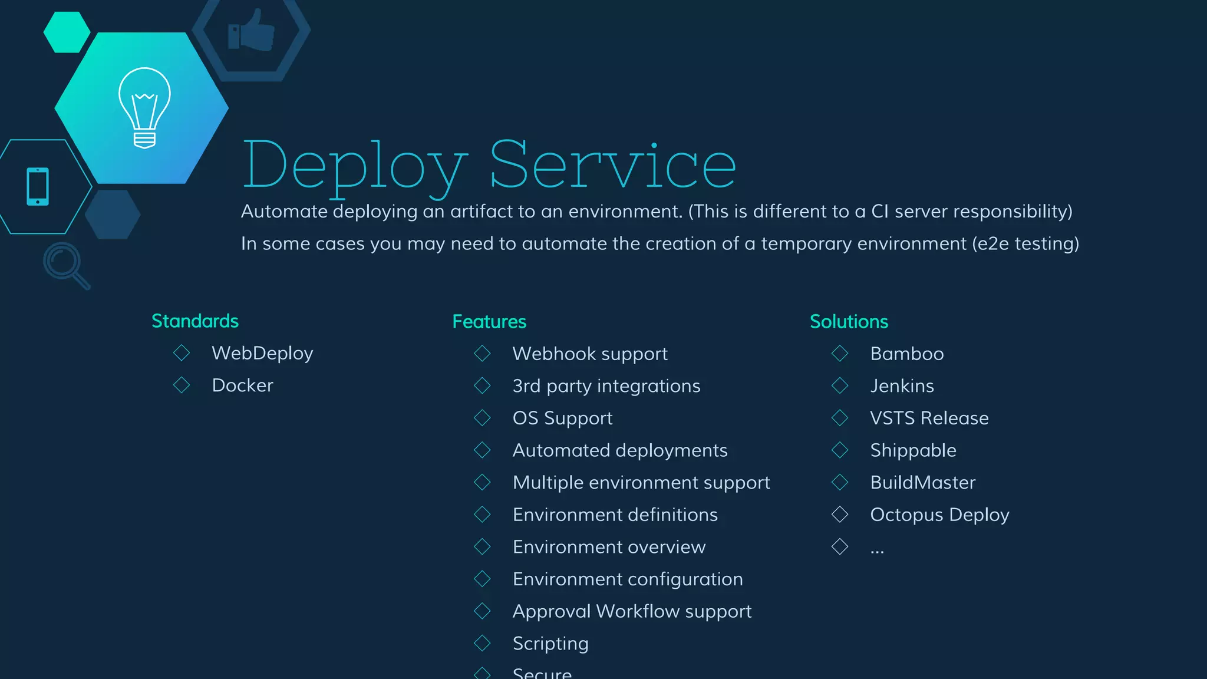
Task: Click the thumbs-up icon
Action: [251, 31]
